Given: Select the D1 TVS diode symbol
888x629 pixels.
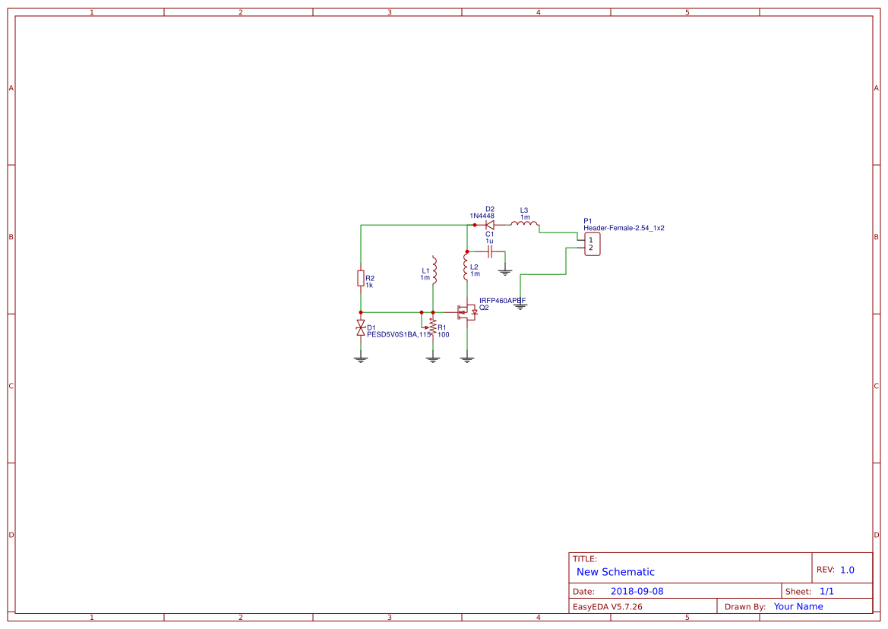Looking at the screenshot, I should tap(361, 328).
